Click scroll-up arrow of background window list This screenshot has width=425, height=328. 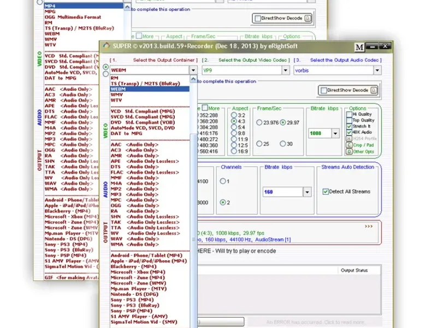coord(127,7)
